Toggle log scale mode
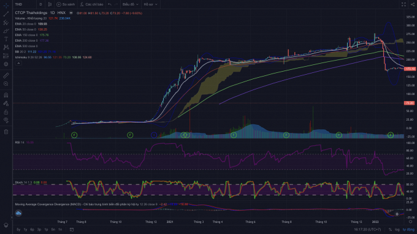This screenshot has width=417, height=234. [x=397, y=230]
